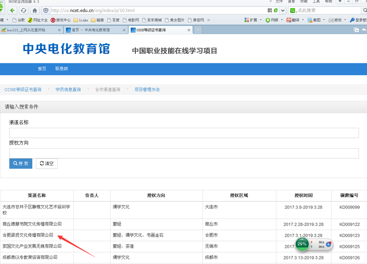Focus the 授权方向 input field
The width and height of the screenshot is (367, 264).
184,153
